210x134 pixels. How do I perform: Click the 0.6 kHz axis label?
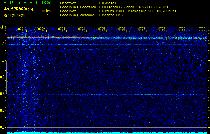(3, 127)
